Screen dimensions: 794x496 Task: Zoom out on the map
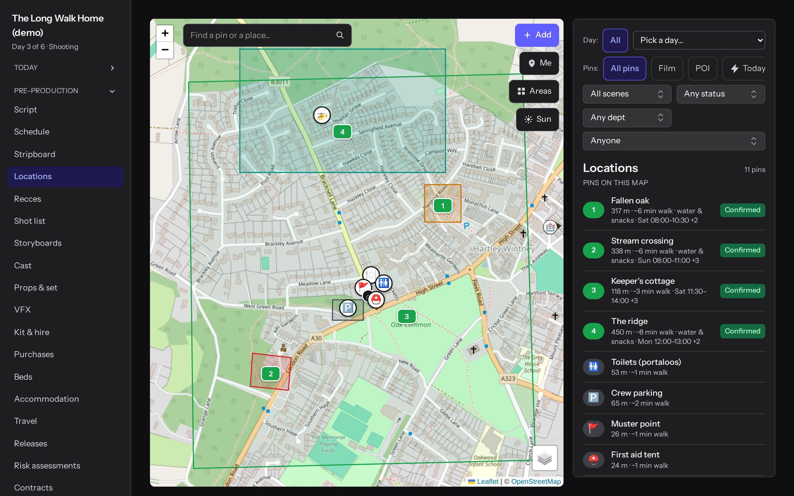click(x=165, y=50)
